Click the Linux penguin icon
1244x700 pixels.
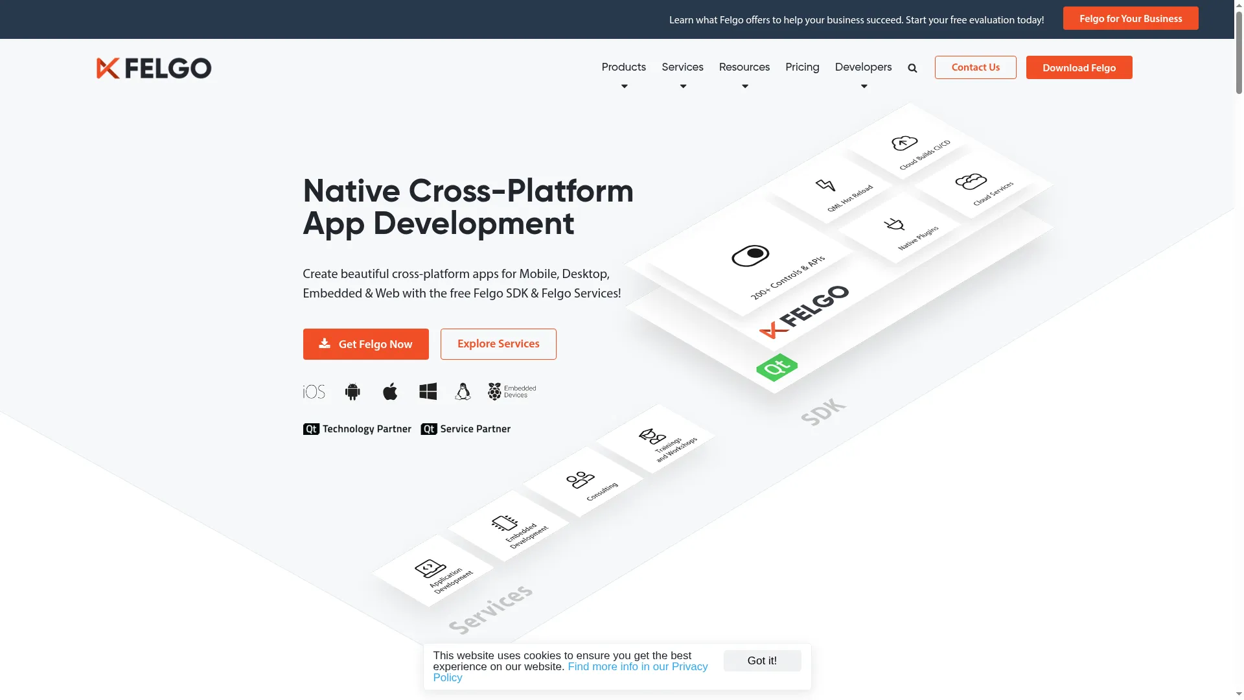pyautogui.click(x=463, y=391)
